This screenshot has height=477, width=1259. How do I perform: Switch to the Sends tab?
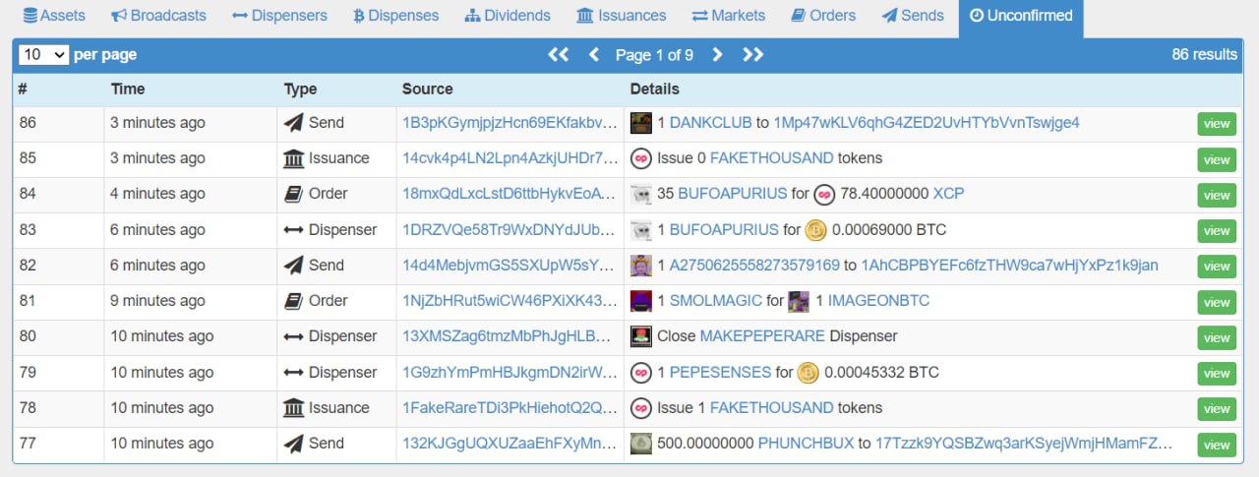(x=913, y=16)
